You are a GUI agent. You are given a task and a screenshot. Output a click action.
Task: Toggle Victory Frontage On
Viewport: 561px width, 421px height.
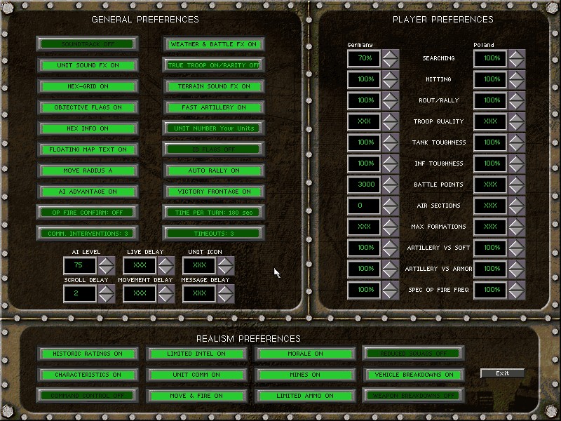[x=214, y=192]
